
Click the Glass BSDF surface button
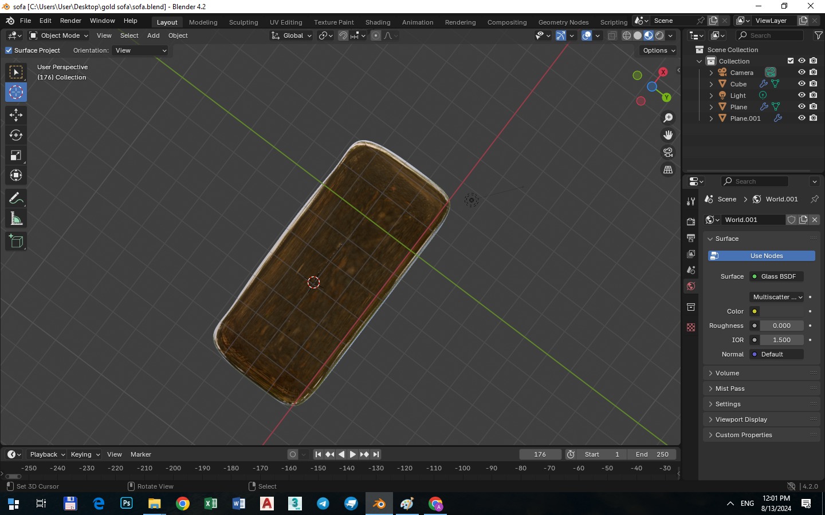[x=777, y=276]
